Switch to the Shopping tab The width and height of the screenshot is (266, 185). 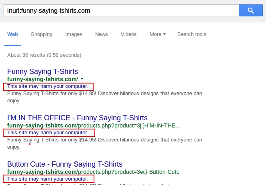click(x=42, y=34)
